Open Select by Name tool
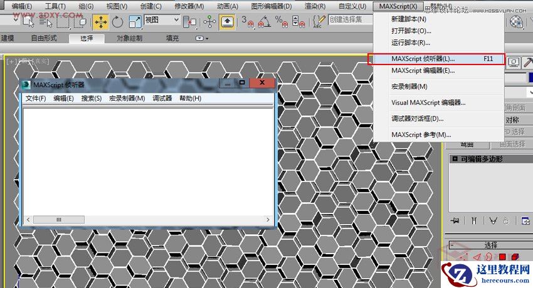 (x=45, y=22)
